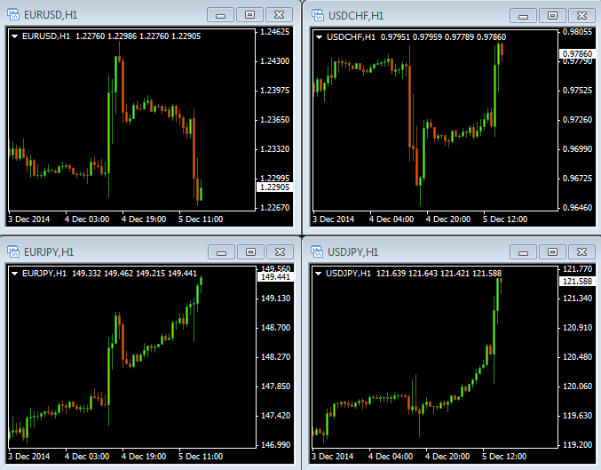Expand the USDCHF,H1 chart dropdown triangle
Viewport: 601px width, 470px height.
tap(319, 37)
